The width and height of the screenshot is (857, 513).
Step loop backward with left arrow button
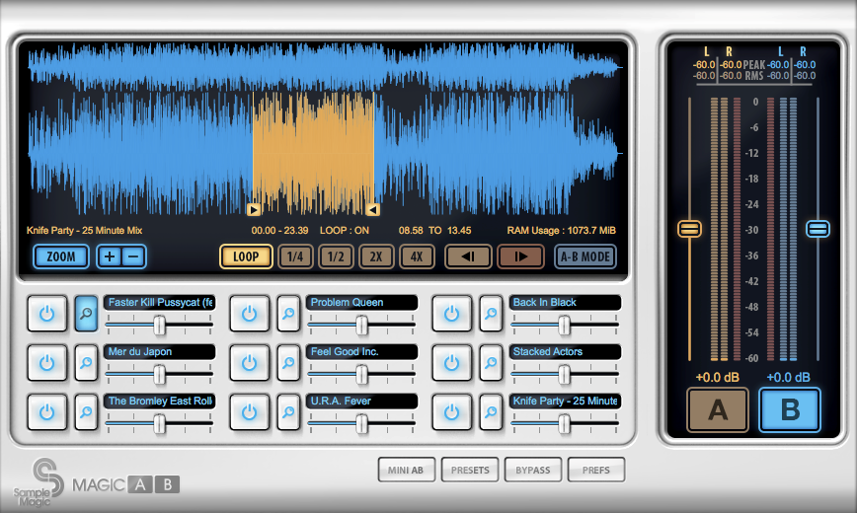coord(468,256)
